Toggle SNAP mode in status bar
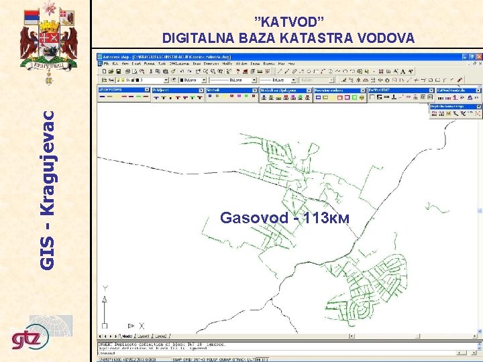 [178, 359]
